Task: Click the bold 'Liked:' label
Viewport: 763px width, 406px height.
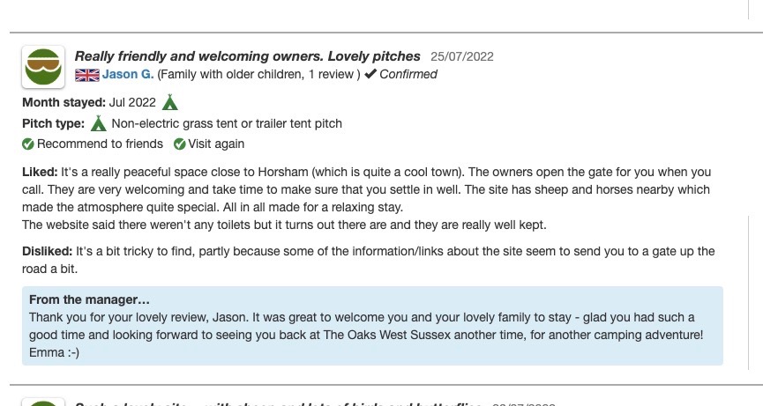Action: (x=40, y=173)
